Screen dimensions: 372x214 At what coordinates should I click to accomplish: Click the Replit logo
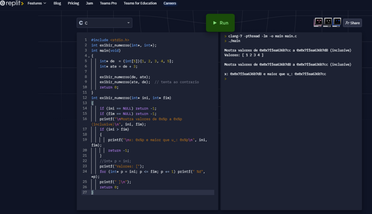click(x=12, y=3)
